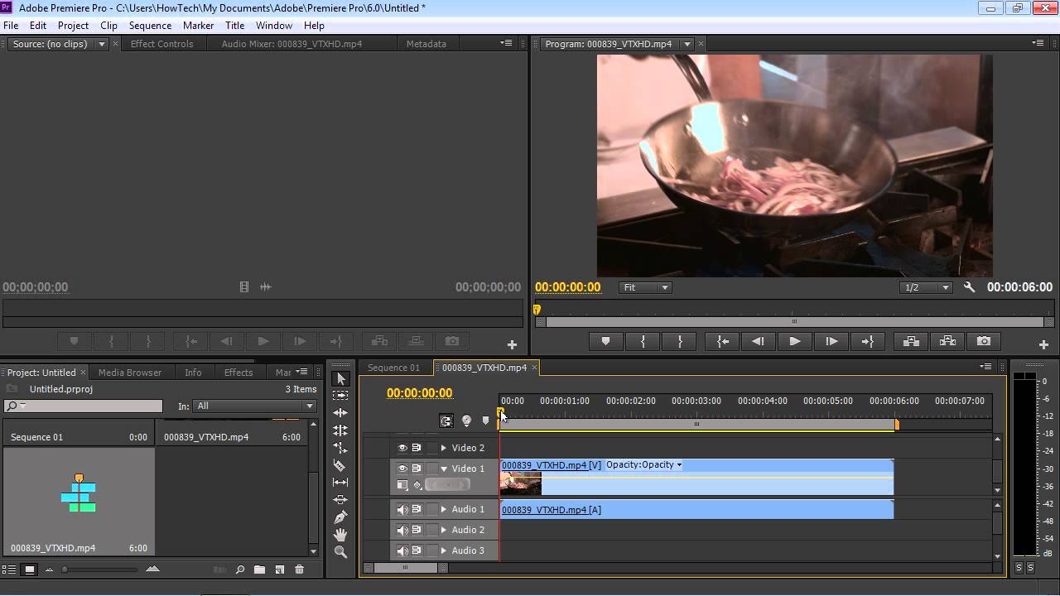
Task: Click Find magnifier at Project panel bottom
Action: [240, 570]
